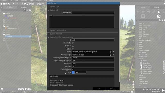Image resolution: width=165 pixels, height=93 pixels.
Task: Click the New scenario toolbar icon
Action: pos(1,4)
